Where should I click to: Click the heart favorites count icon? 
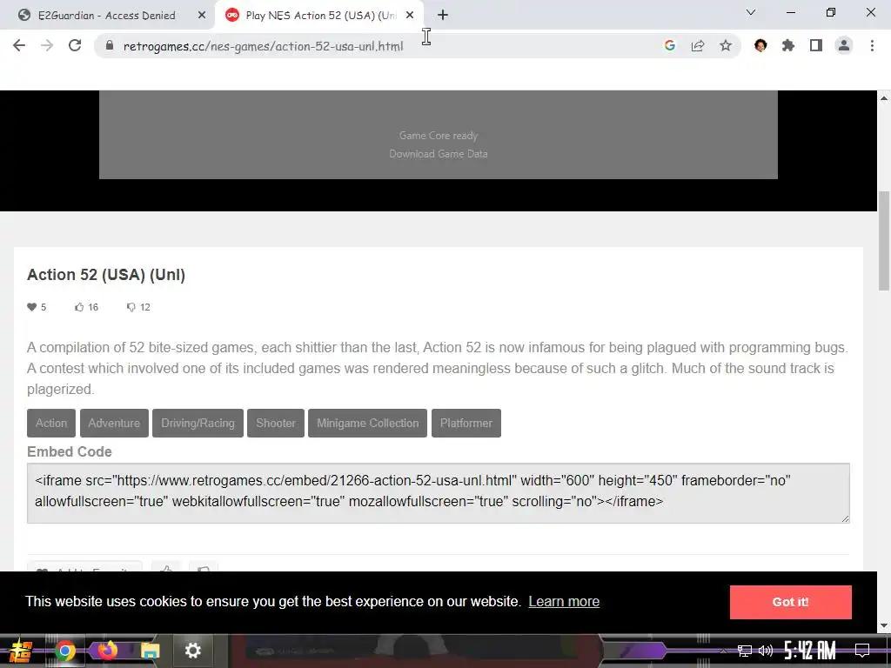tap(32, 307)
